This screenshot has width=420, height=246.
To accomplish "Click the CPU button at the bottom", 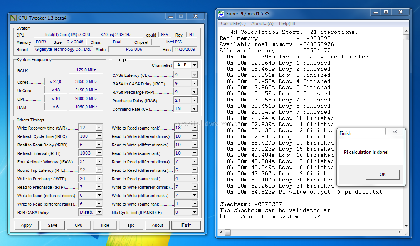I will pos(79,225).
